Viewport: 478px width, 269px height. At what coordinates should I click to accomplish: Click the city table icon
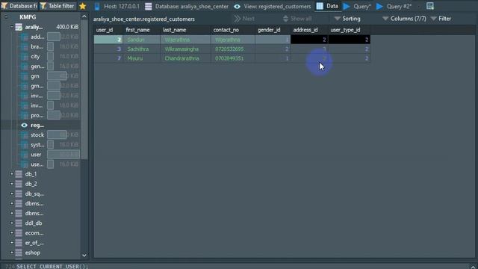tap(25, 57)
